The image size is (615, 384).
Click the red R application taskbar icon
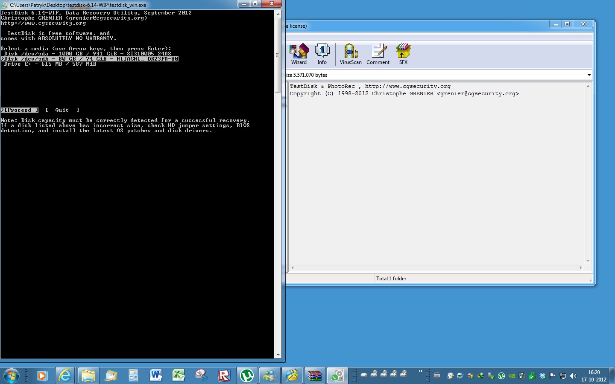224,375
